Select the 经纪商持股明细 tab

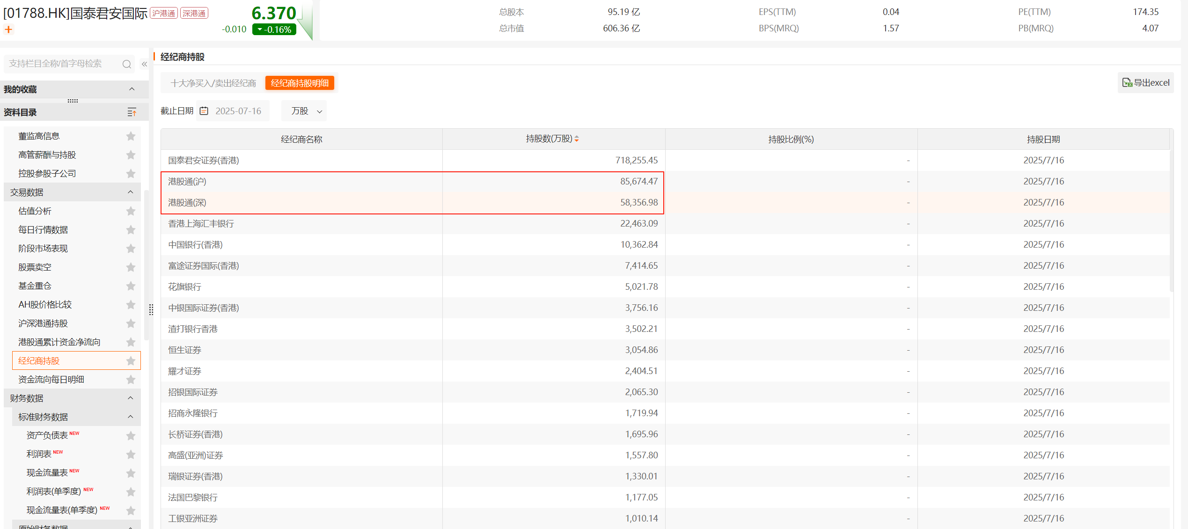300,83
